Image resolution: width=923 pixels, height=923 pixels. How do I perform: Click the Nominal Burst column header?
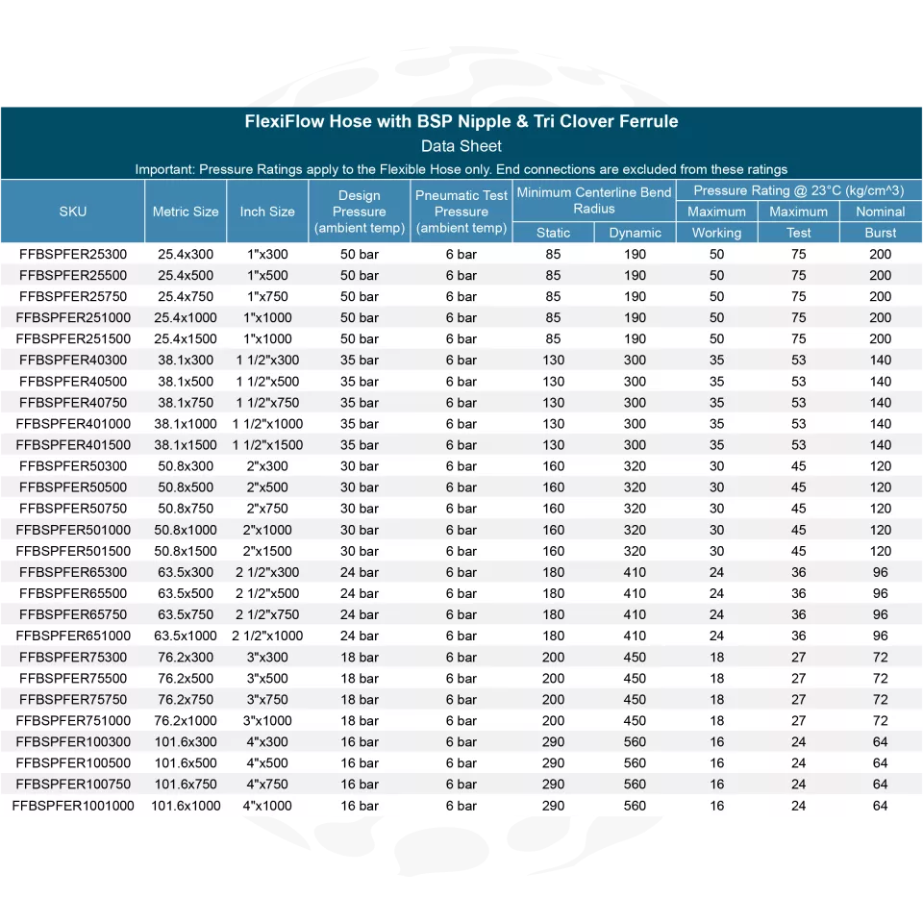pyautogui.click(x=880, y=222)
